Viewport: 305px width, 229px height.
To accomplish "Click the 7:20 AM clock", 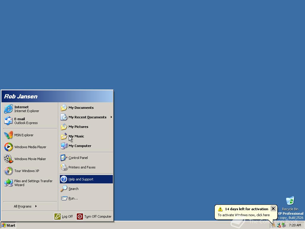I will coord(295,225).
